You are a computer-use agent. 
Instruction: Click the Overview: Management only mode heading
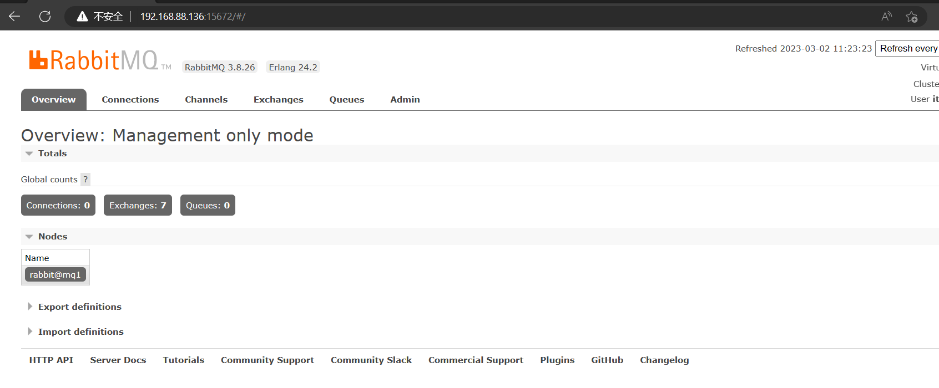(167, 135)
